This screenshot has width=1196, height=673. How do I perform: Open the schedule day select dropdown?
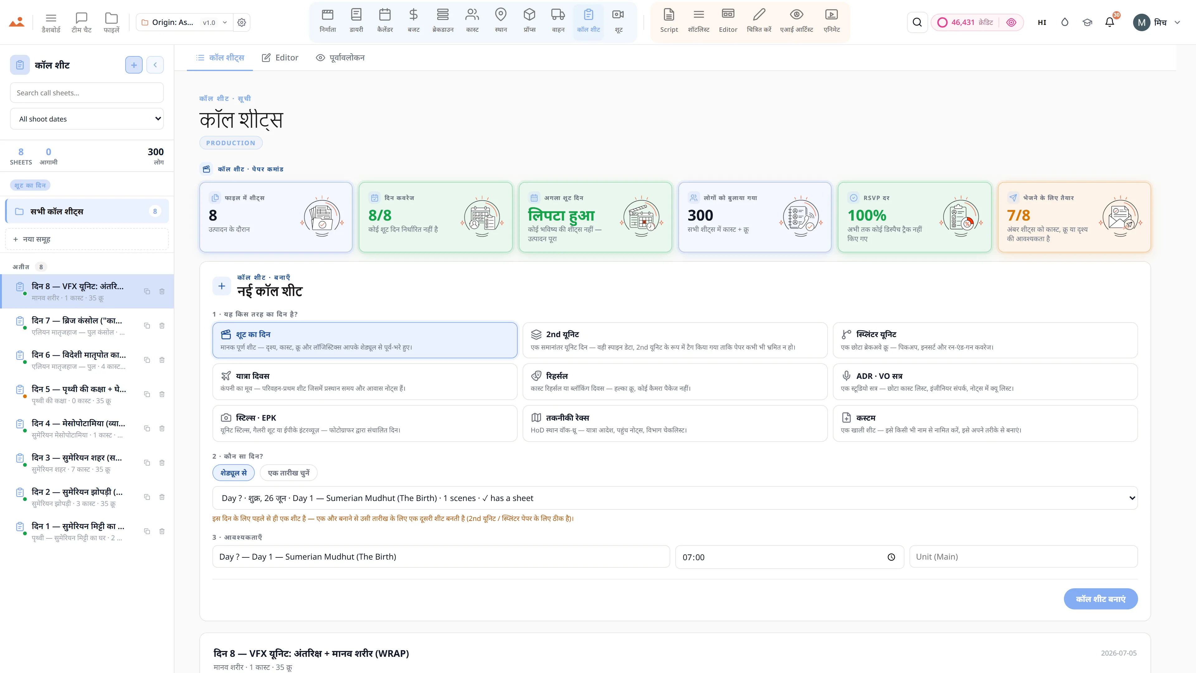pyautogui.click(x=675, y=498)
